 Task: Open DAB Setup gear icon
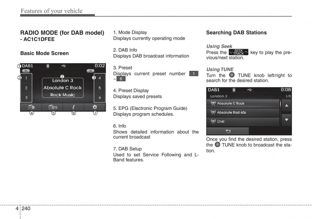tap(95, 107)
